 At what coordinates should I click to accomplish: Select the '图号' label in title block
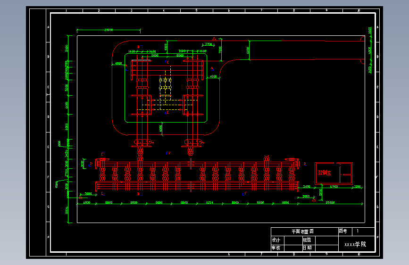click(343, 231)
